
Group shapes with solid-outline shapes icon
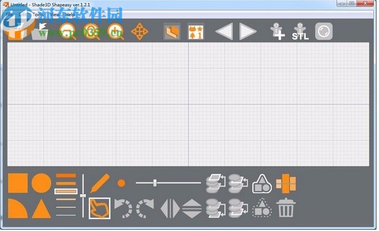coord(262,183)
